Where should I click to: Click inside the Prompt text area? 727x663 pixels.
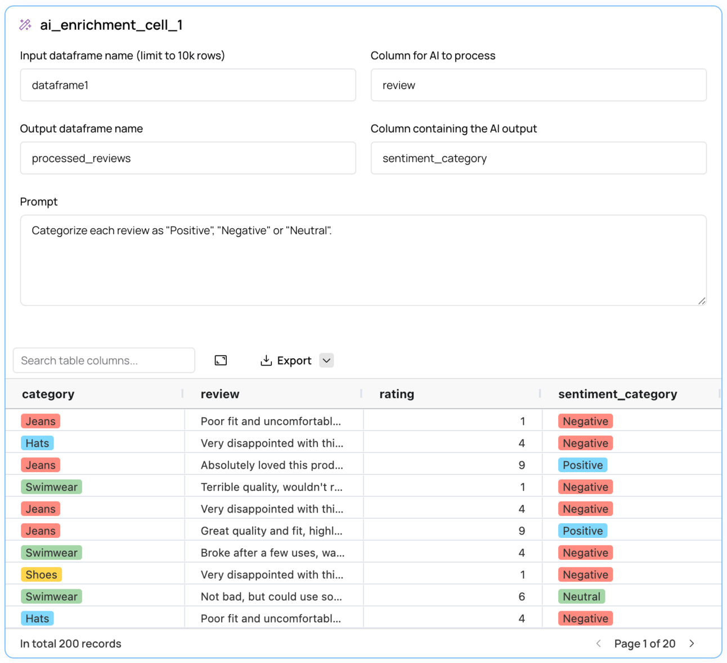pos(363,260)
